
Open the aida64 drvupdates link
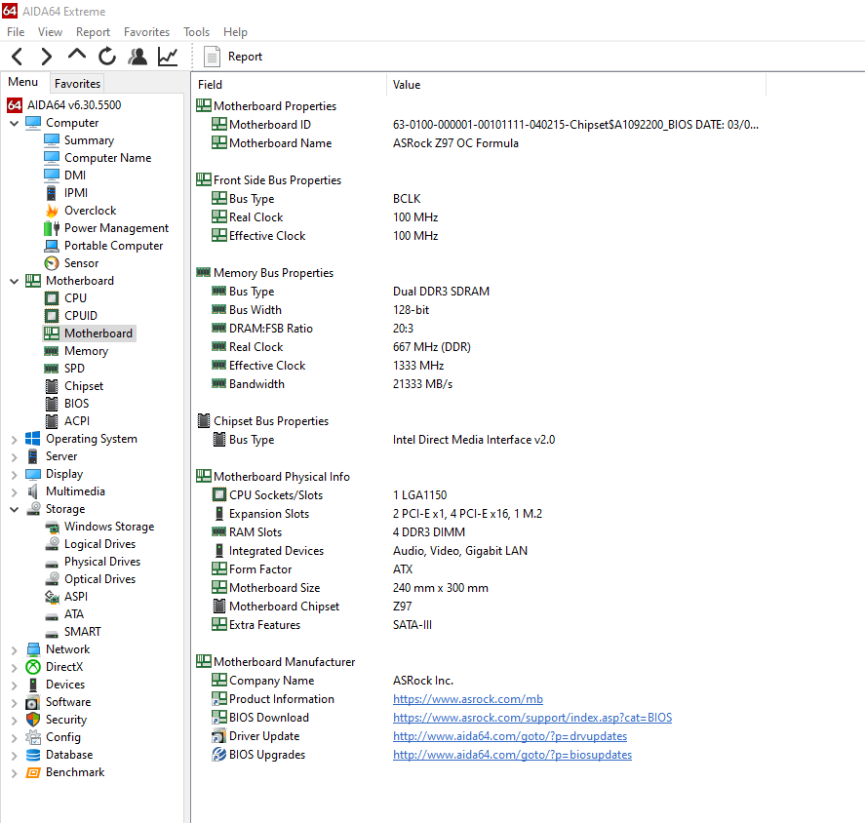510,736
